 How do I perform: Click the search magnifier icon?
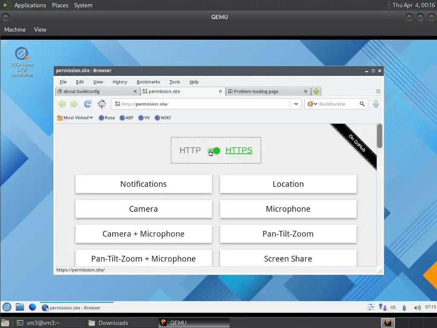click(x=362, y=104)
